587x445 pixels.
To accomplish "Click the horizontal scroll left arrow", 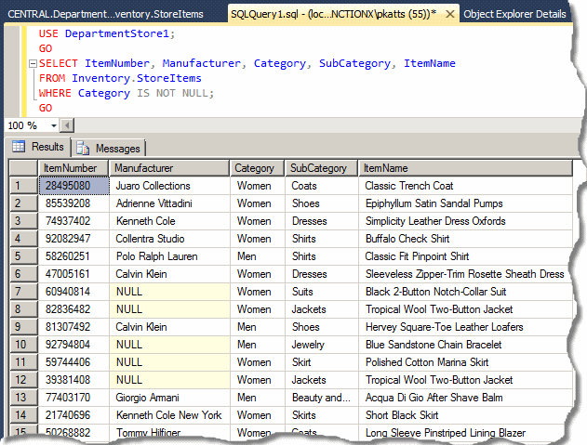I will 67,125.
